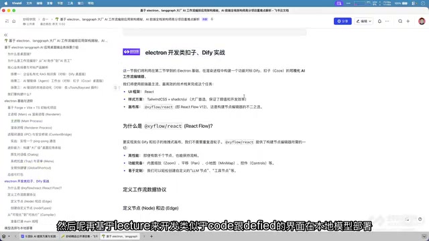Click the block drag handle left of UI 框架 bullet

[x=117, y=88]
